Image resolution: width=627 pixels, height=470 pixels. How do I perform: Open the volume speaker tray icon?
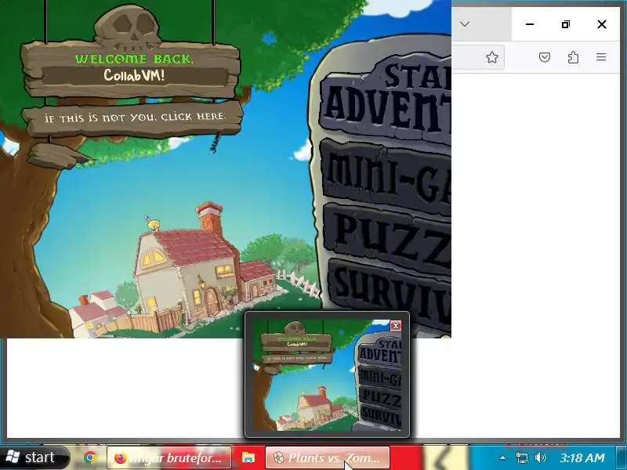coord(540,457)
